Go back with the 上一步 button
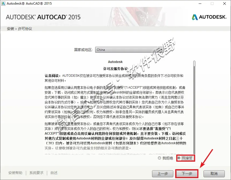 [163, 174]
